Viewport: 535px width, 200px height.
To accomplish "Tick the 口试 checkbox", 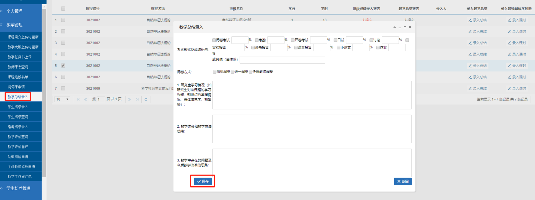I will (x=335, y=40).
